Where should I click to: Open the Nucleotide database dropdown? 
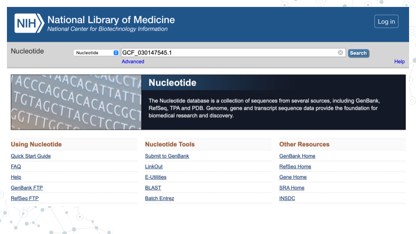pos(97,53)
